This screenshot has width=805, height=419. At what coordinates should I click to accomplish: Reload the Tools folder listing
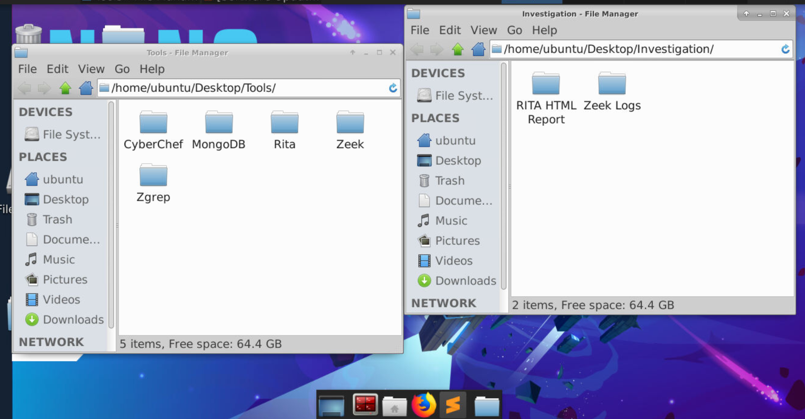(393, 88)
